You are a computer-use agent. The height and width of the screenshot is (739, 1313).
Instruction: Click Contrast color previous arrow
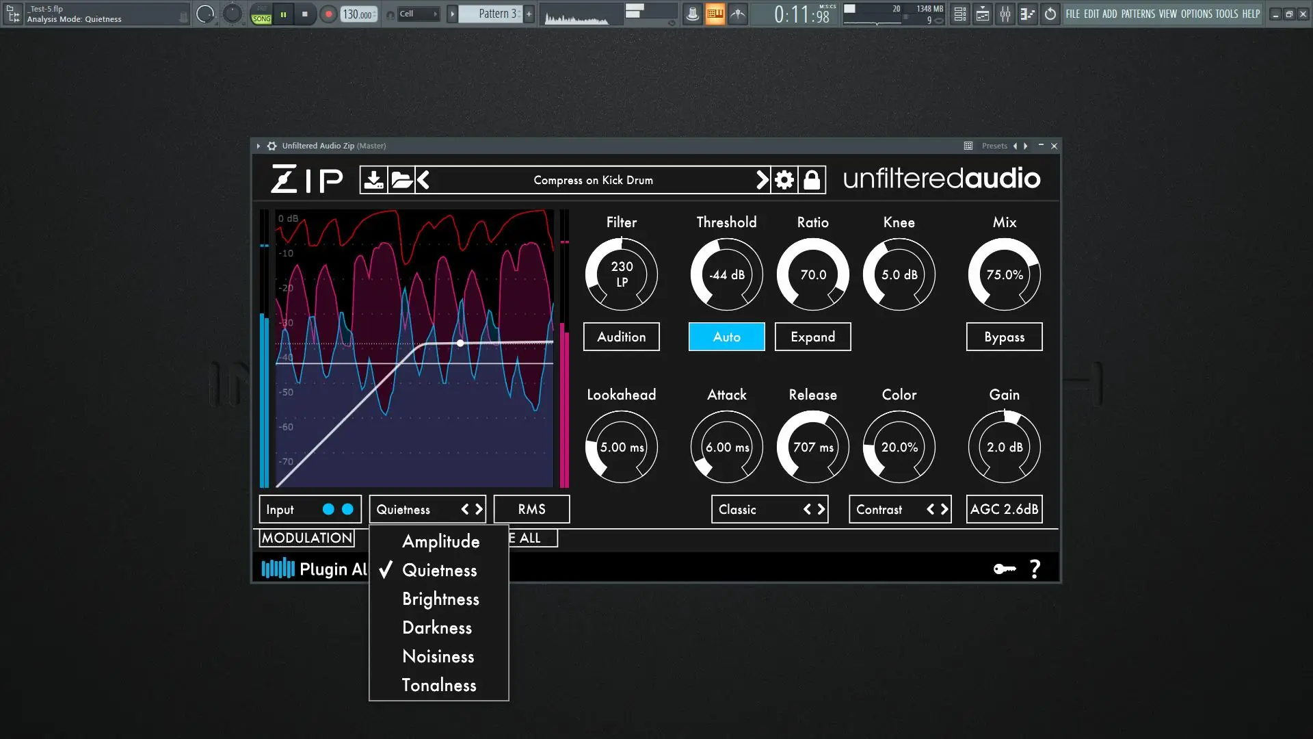coord(930,509)
